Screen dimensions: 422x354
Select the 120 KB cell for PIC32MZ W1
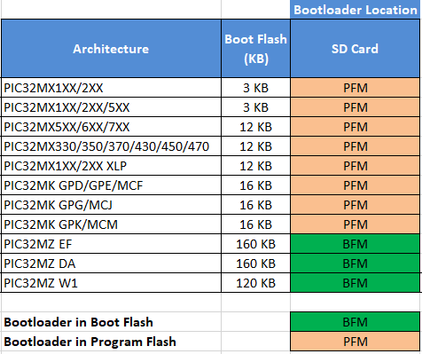[255, 283]
